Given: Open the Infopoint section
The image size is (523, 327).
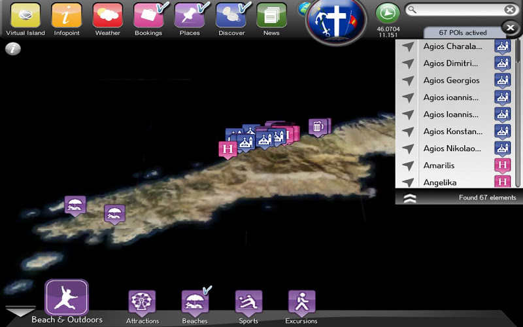Looking at the screenshot, I should coord(66,16).
